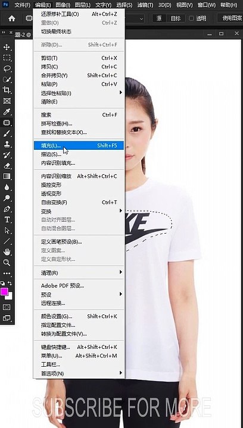Swap foreground and background colors
This screenshot has width=243, height=428.
10,283
